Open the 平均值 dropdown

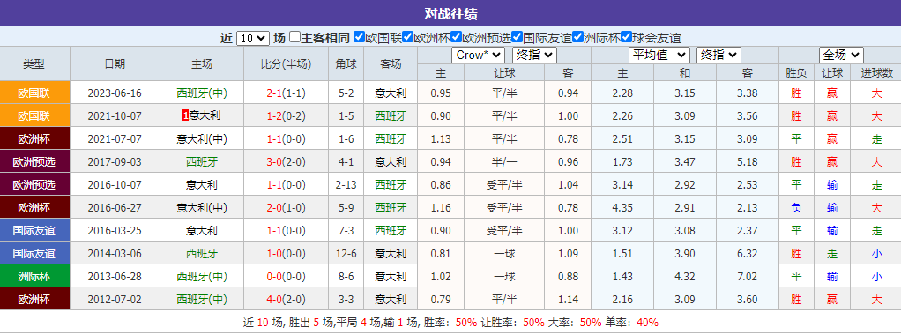click(x=659, y=56)
